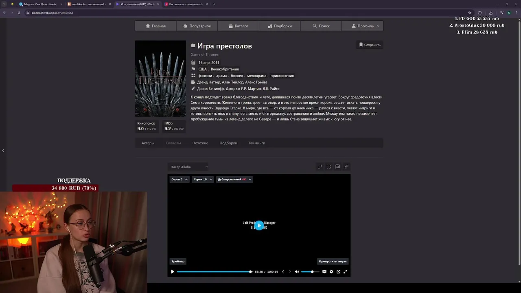Click country link США

202,69
